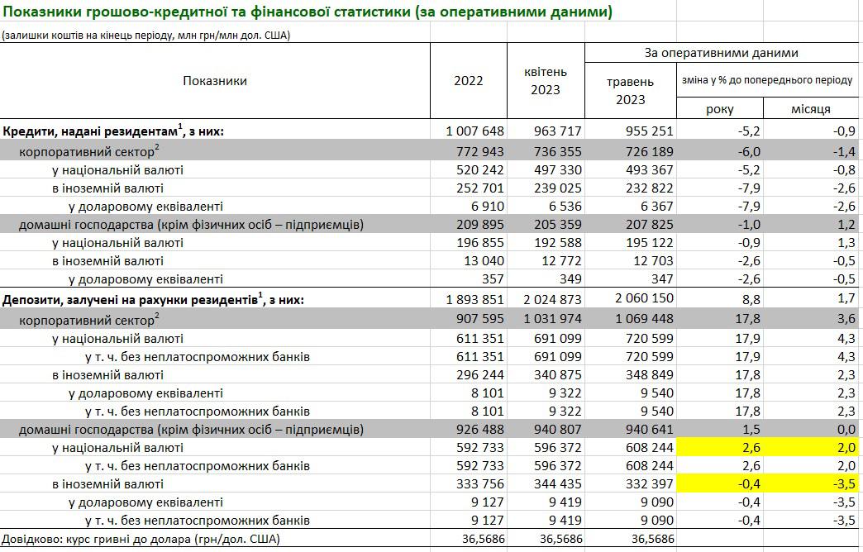Select the cell with value 2 060 150

click(x=641, y=299)
